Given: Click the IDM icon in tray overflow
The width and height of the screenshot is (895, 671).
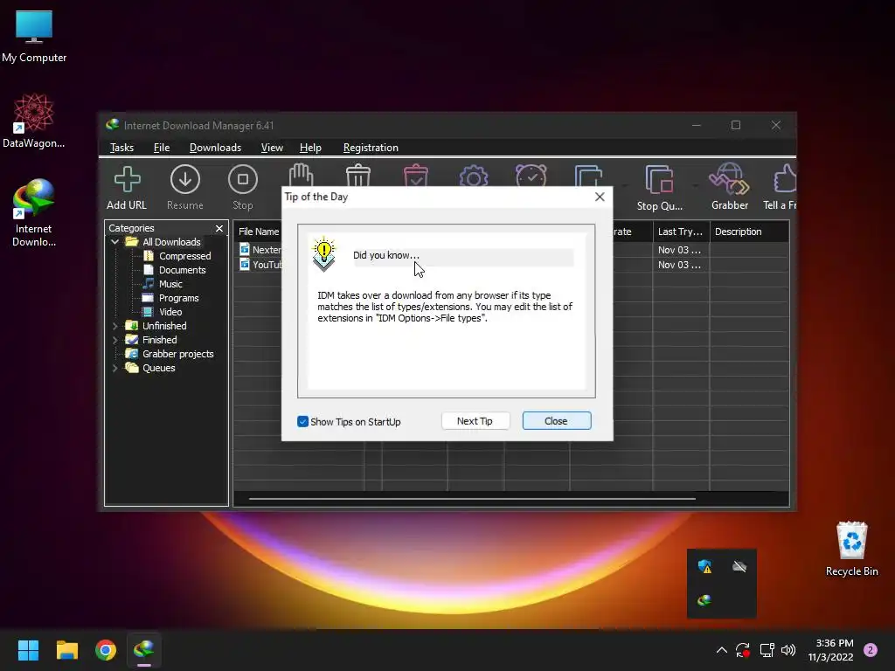Looking at the screenshot, I should [x=704, y=600].
